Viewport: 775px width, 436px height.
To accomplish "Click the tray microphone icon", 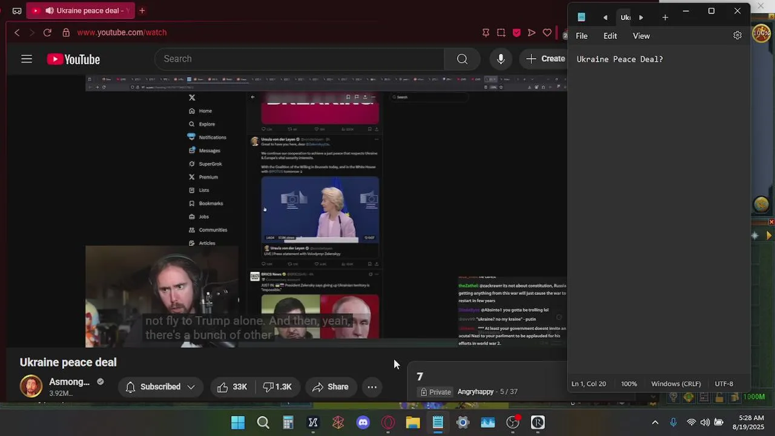I will click(673, 423).
